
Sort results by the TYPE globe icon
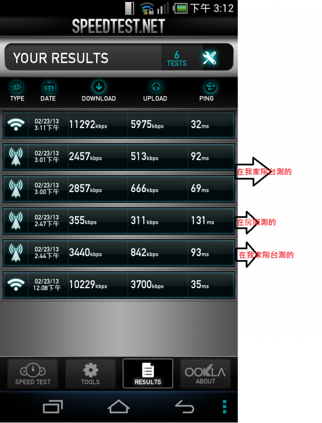click(17, 87)
